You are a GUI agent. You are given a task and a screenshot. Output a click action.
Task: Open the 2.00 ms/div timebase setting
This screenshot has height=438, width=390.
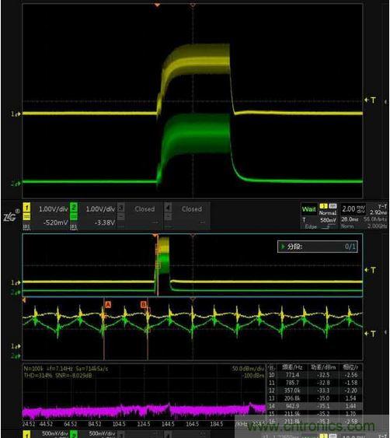coord(353,209)
